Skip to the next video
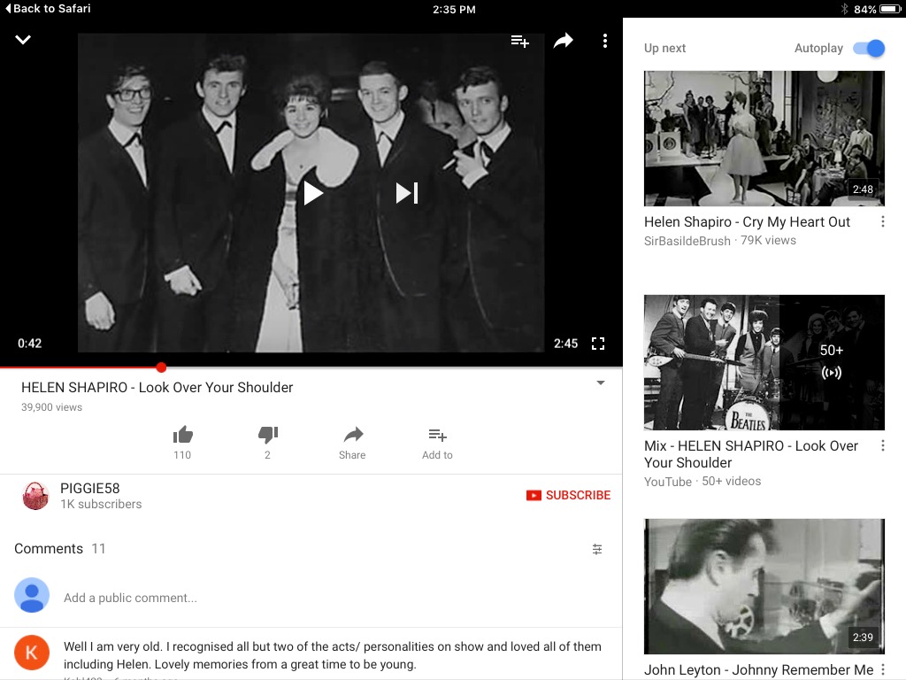 pyautogui.click(x=406, y=192)
